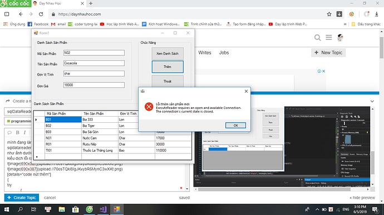Select the Thuốc Lá Thăng Long cell

point(100,151)
